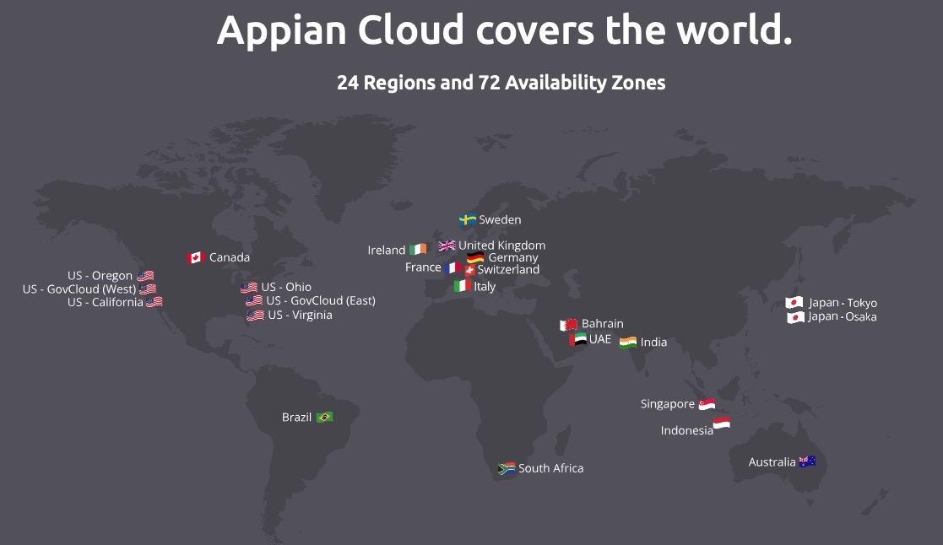Click the UAE flag icon
Viewport: 943px width, 545px height.
(x=578, y=339)
